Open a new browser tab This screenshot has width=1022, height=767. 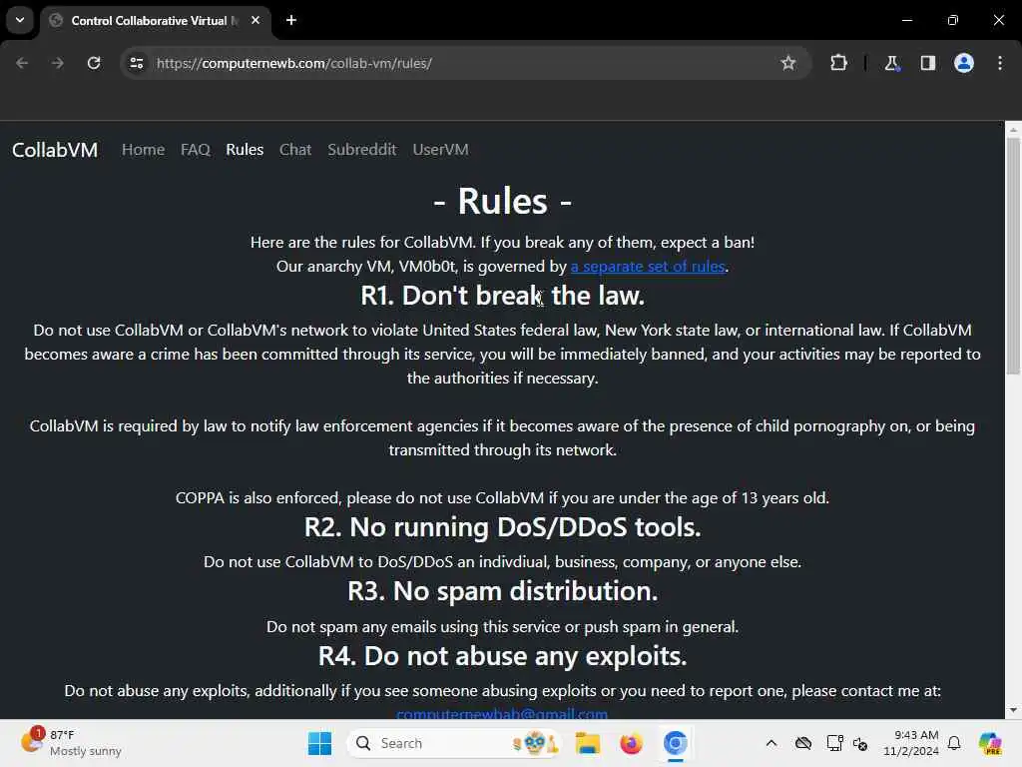pos(291,20)
